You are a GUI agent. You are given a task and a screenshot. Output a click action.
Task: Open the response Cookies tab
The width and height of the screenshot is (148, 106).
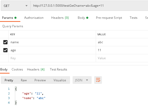pyautogui.click(x=17, y=69)
